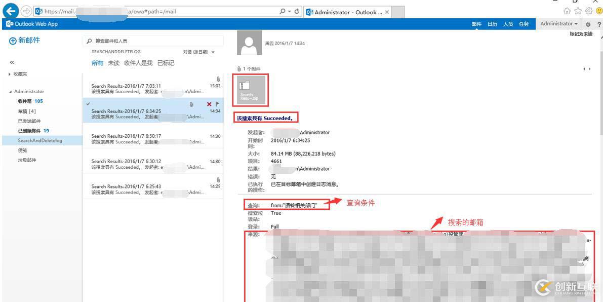603x302 pixels.
Task: Switch to People in top navigation
Action: [x=508, y=24]
